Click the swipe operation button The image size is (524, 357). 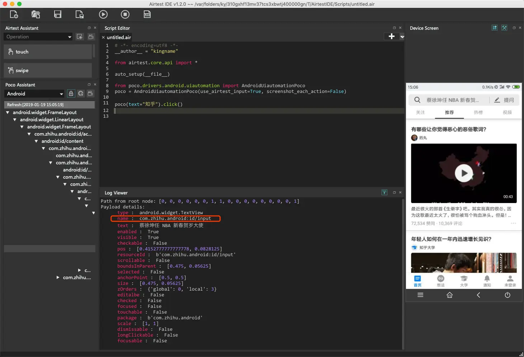48,70
